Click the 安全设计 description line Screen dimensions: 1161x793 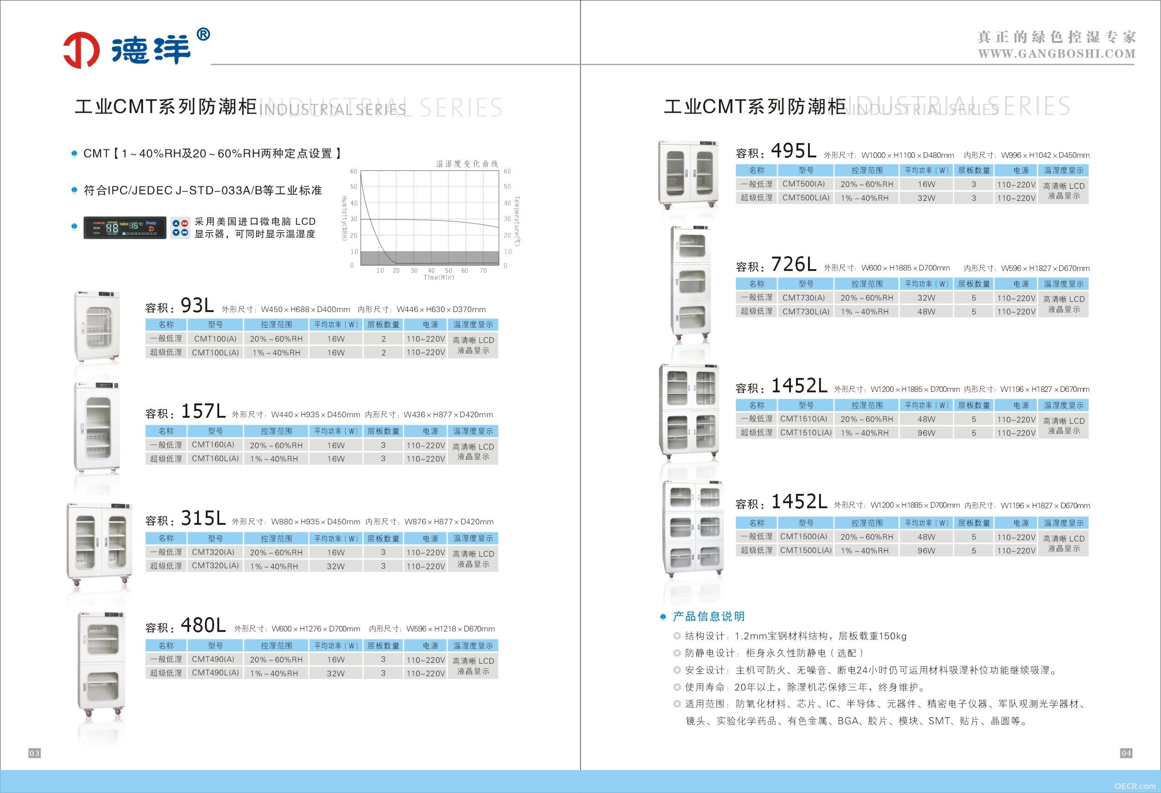pyautogui.click(x=872, y=670)
